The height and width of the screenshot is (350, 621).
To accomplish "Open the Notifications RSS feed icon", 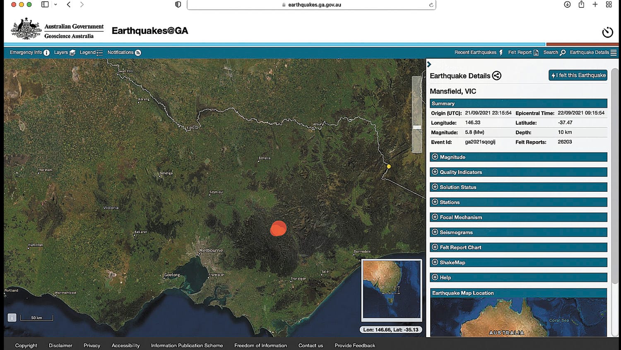I will point(138,53).
